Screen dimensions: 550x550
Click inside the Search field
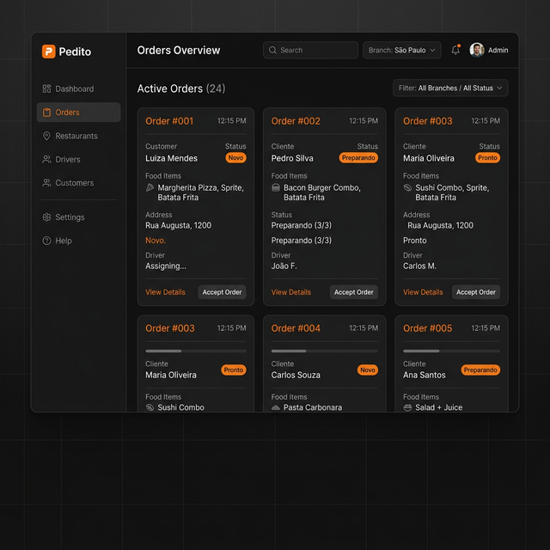click(x=311, y=51)
